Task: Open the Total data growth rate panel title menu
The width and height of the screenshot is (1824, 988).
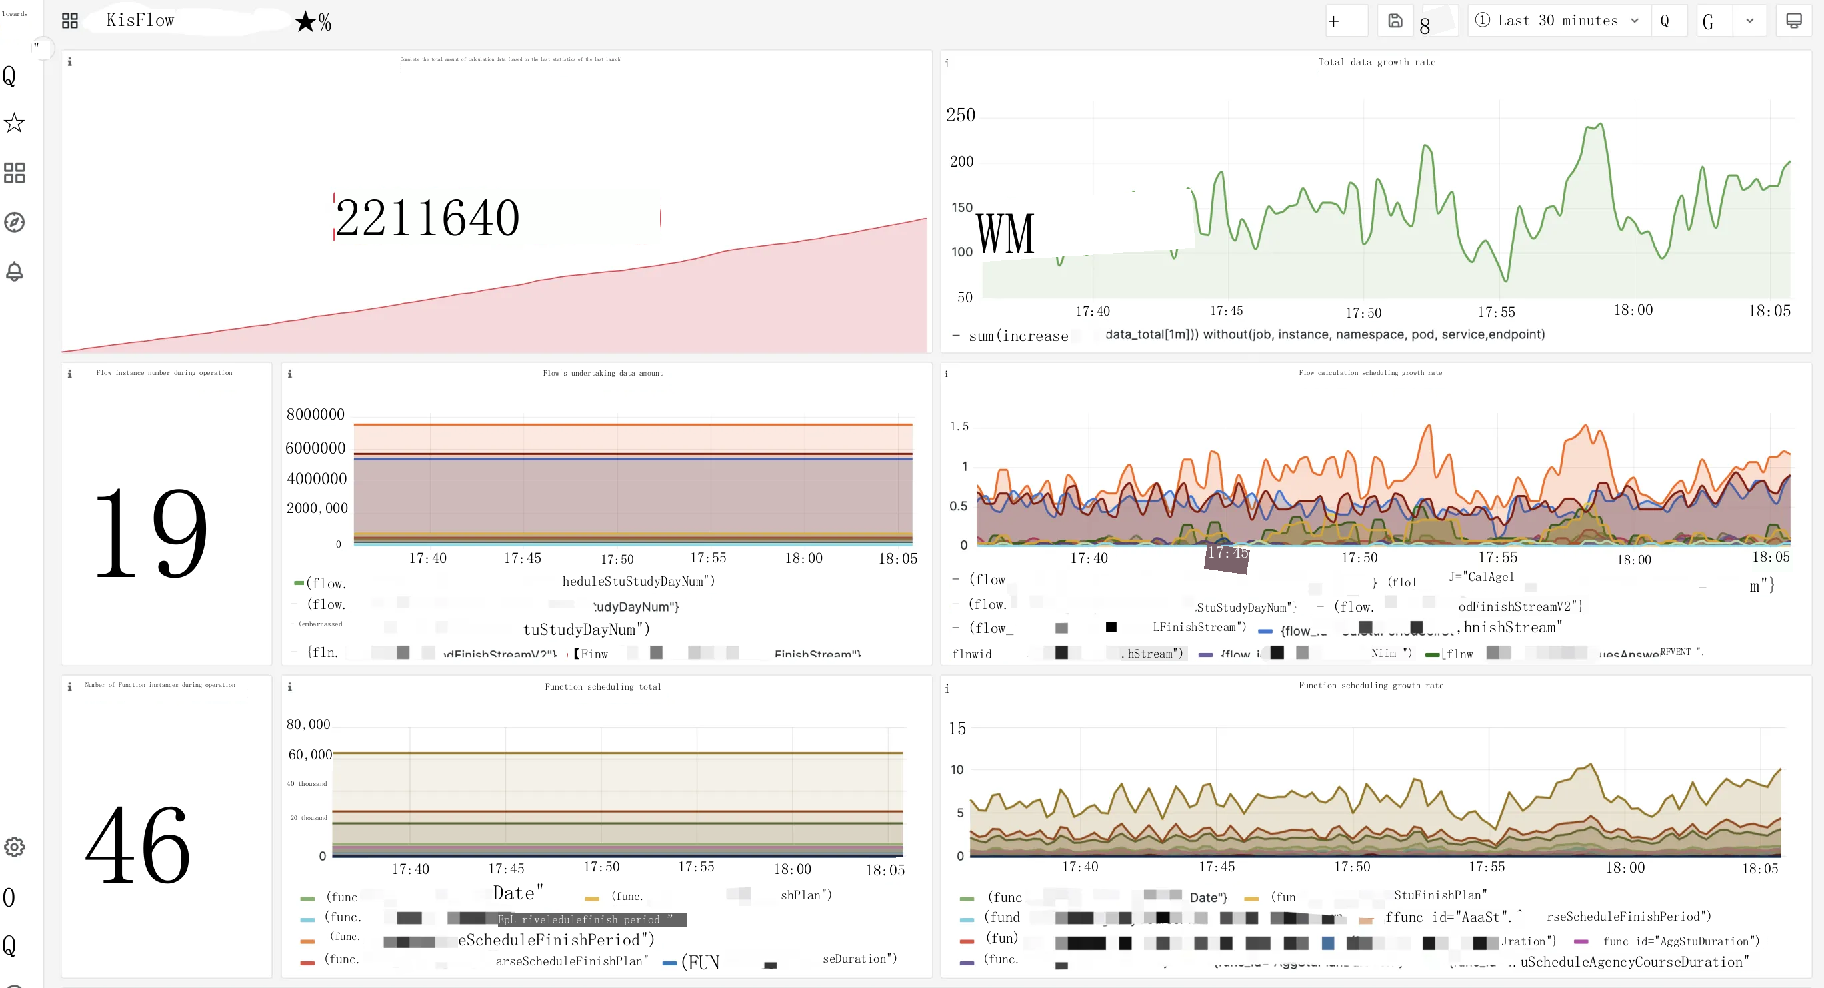Action: pyautogui.click(x=1376, y=62)
